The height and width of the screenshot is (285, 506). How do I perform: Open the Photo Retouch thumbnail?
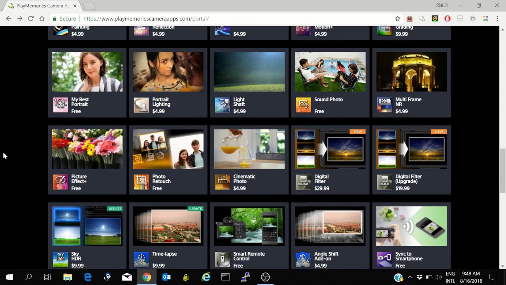coord(168,149)
